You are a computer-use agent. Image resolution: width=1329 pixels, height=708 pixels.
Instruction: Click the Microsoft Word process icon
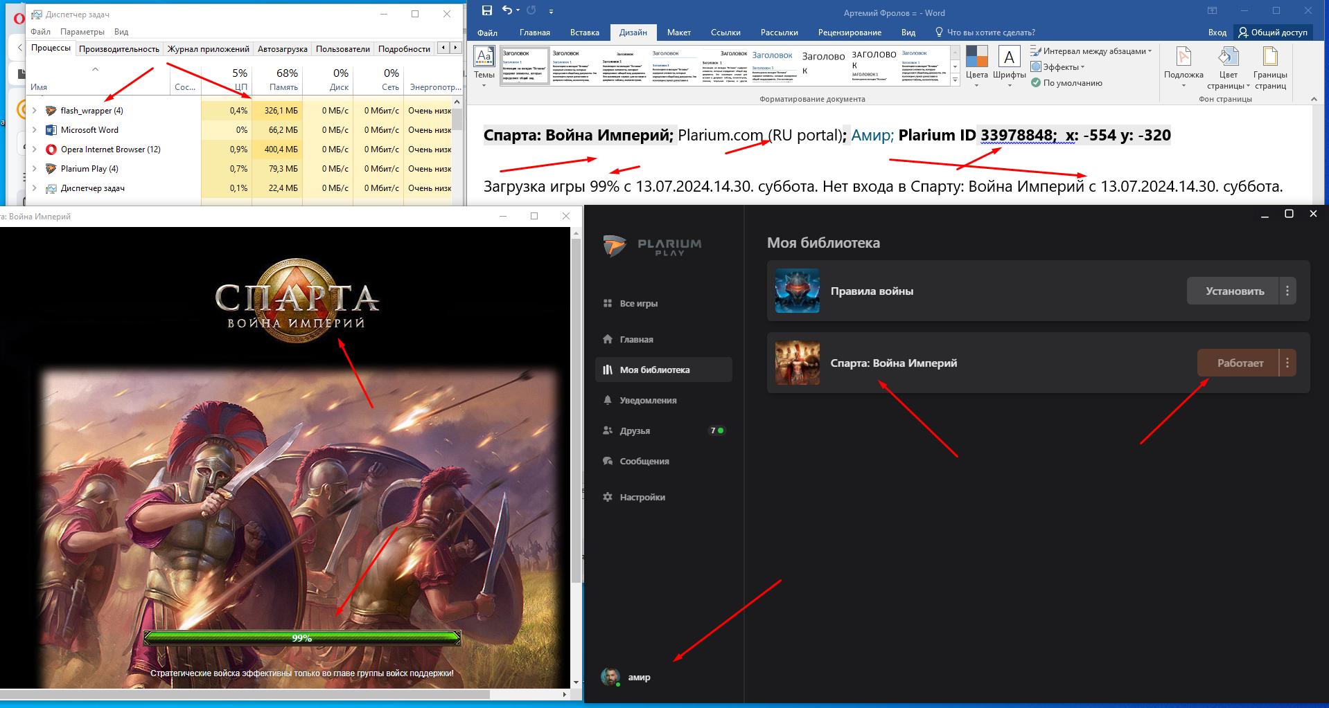click(51, 130)
